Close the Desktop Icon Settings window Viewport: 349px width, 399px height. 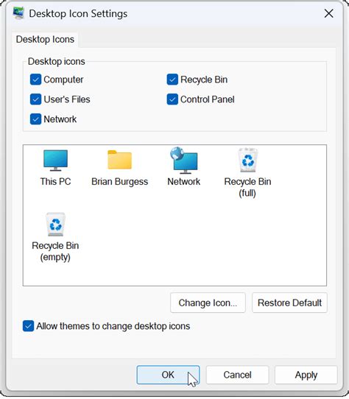(x=329, y=13)
